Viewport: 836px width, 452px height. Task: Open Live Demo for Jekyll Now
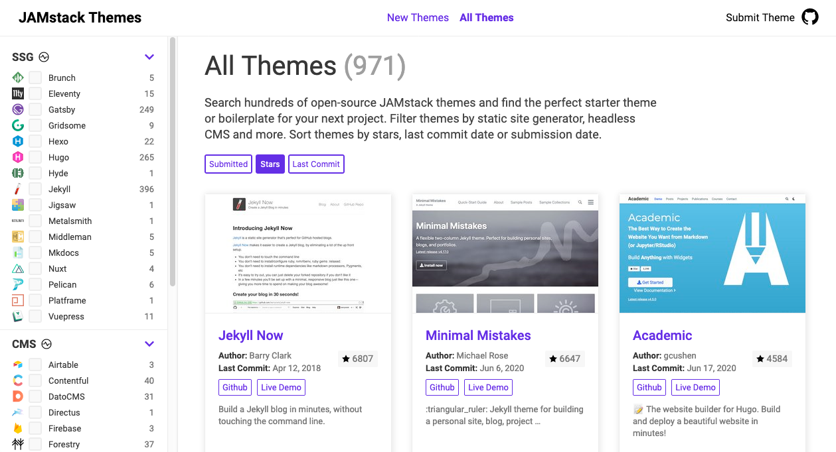tap(281, 387)
